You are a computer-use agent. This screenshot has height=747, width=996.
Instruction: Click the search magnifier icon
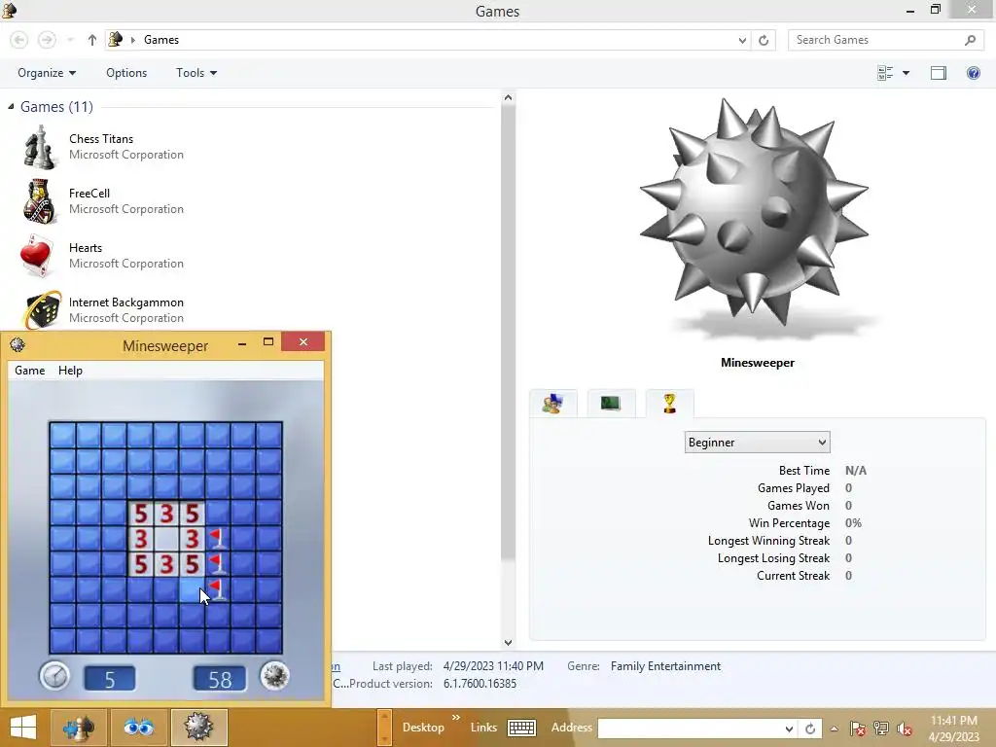pyautogui.click(x=970, y=40)
